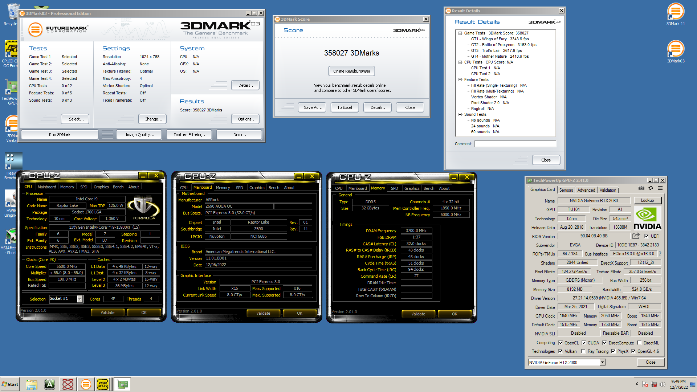The height and width of the screenshot is (392, 697).
Task: Collapse the Sound Tests tree node
Action: pos(460,114)
